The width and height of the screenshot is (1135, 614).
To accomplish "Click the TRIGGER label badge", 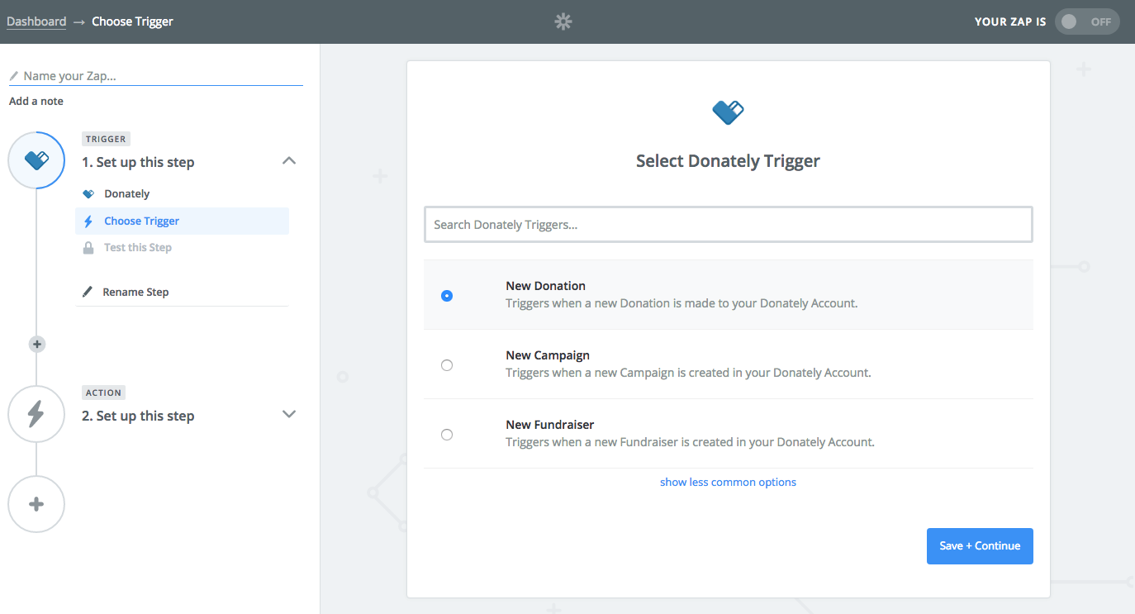I will point(107,139).
